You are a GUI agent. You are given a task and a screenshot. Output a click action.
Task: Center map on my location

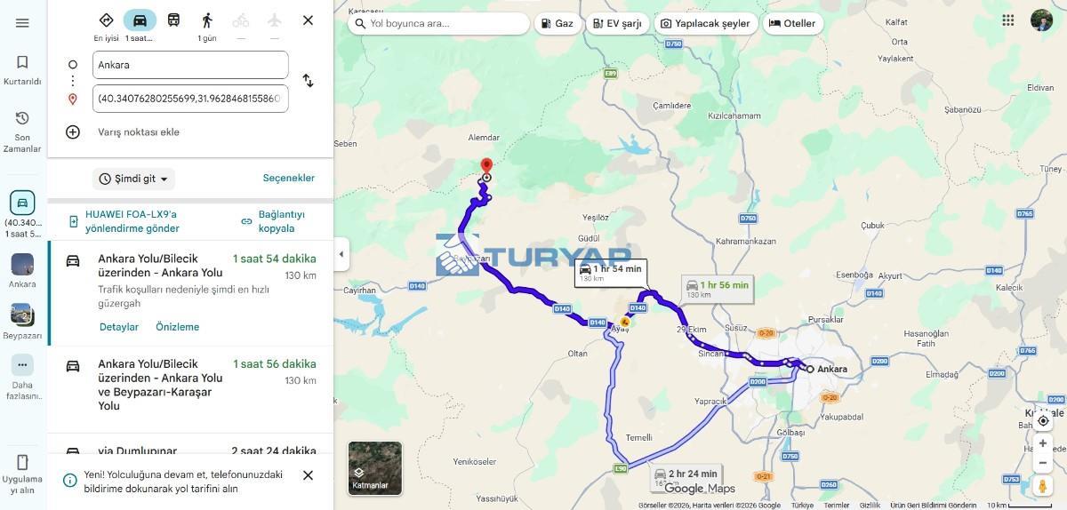coord(1043,420)
